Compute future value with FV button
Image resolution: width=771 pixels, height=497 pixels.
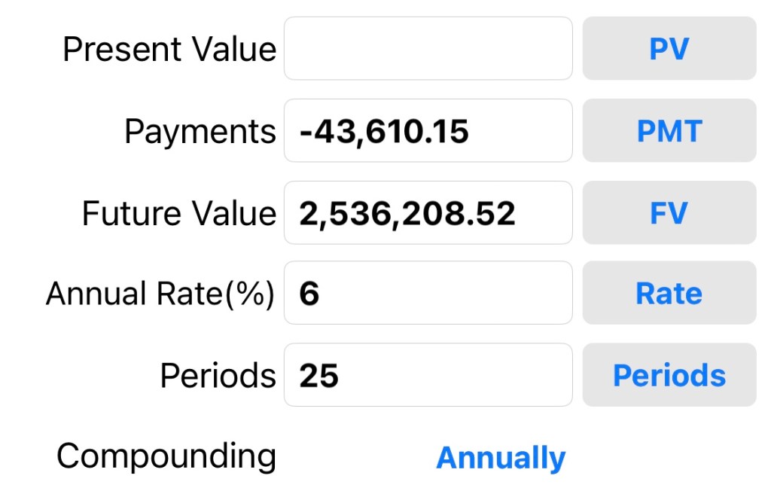(x=669, y=213)
